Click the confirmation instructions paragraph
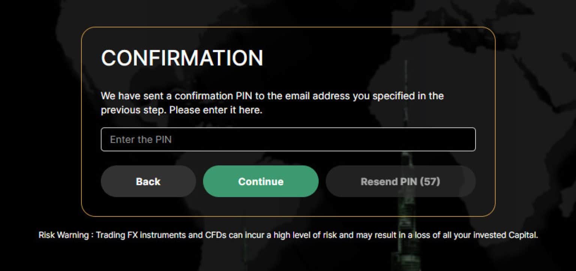This screenshot has height=271, width=576. pos(272,103)
